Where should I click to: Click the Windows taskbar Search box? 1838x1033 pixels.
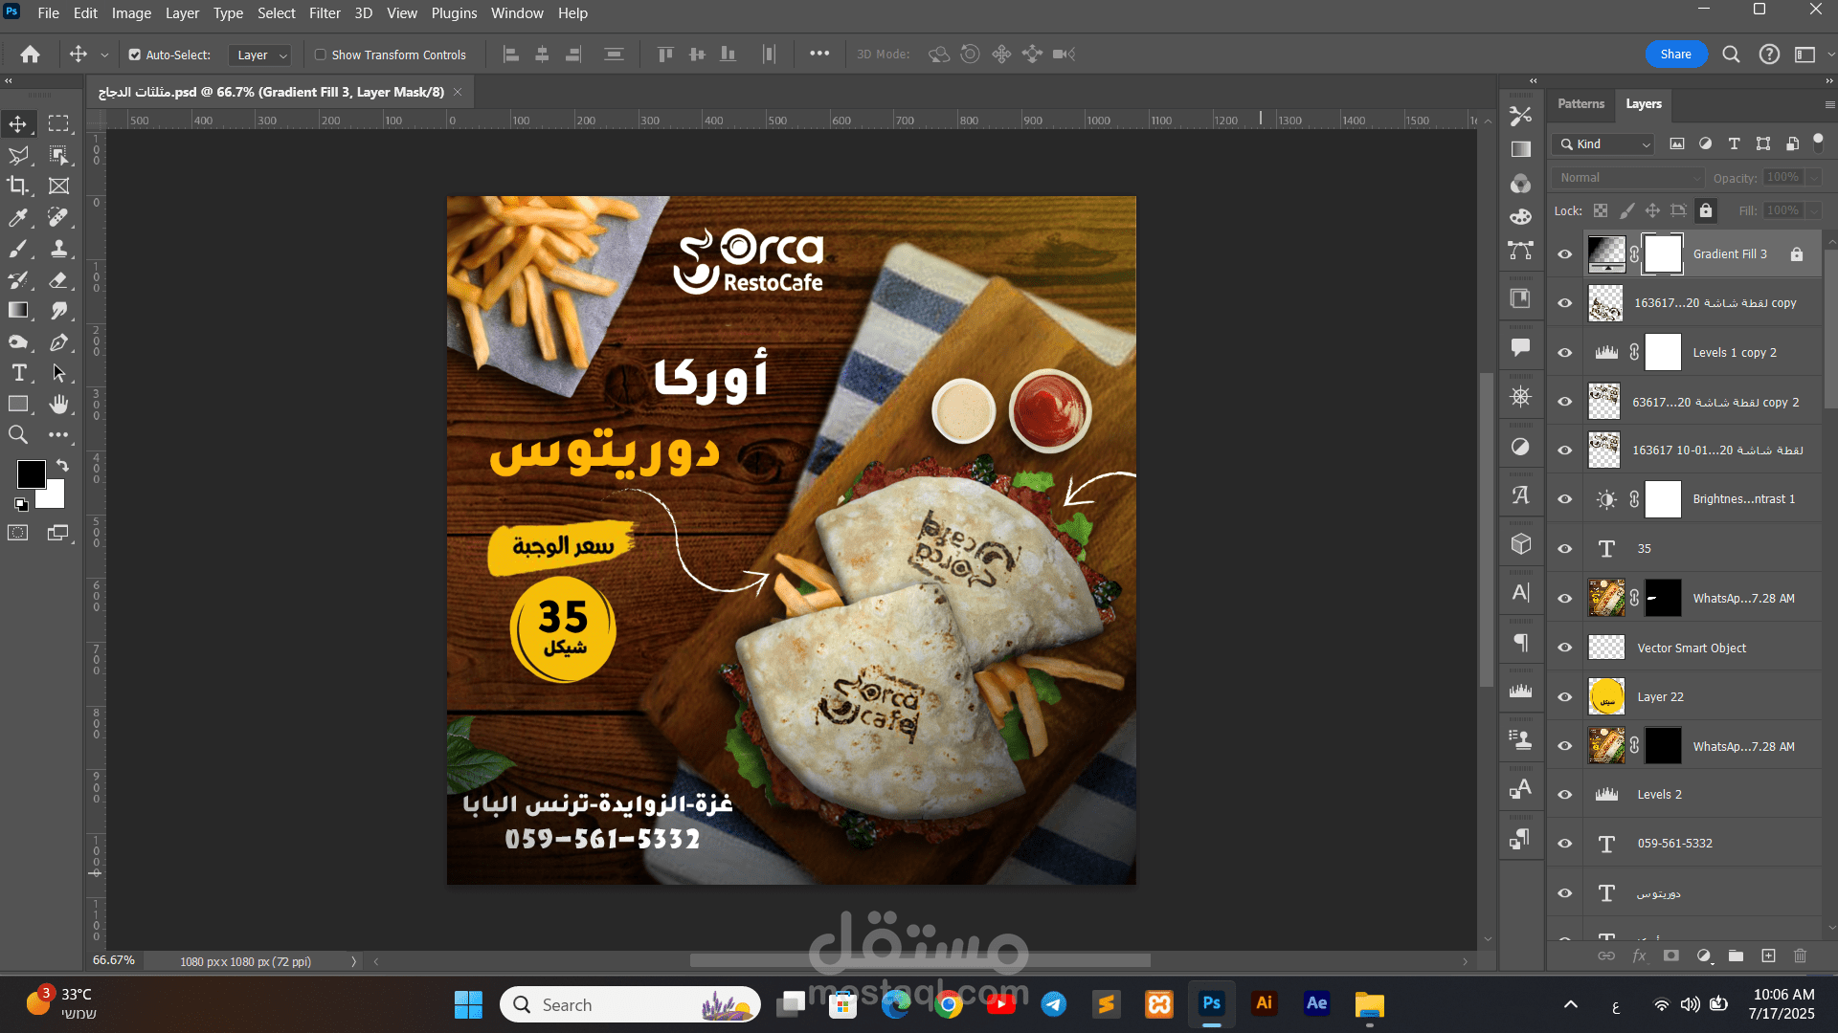tap(630, 1004)
